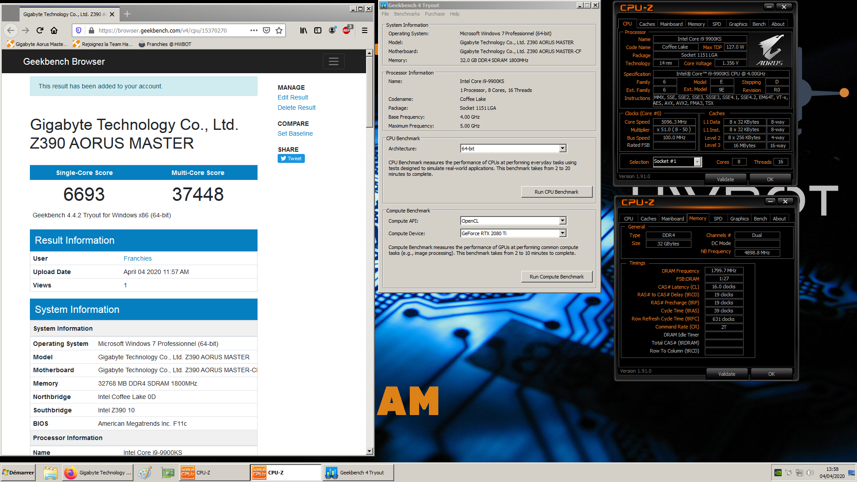Save page to Pocket icon

coord(266,30)
